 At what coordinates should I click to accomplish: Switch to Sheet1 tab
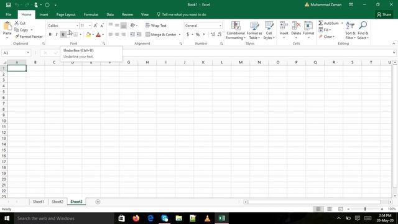pos(39,202)
